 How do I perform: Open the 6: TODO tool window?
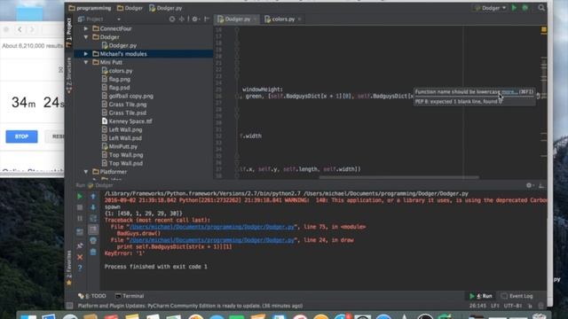(92, 296)
